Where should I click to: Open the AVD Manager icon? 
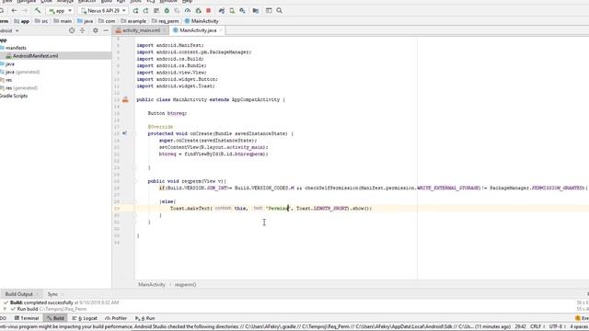coord(232,10)
